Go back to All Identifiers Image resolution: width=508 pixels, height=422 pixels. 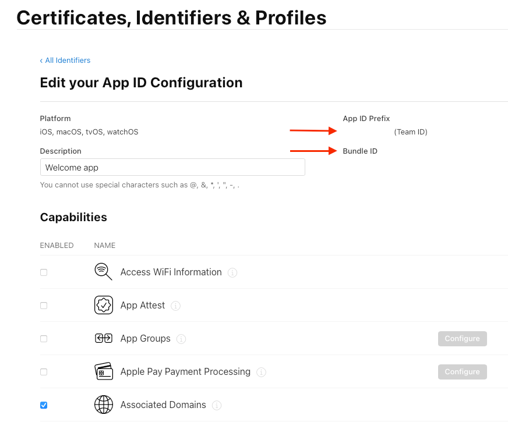coord(65,61)
